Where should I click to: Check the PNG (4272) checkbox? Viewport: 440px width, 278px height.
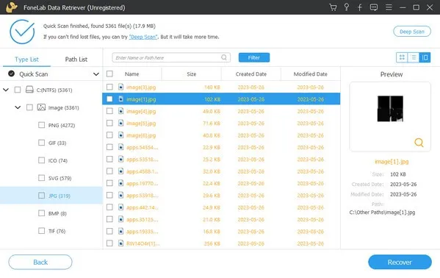click(41, 125)
